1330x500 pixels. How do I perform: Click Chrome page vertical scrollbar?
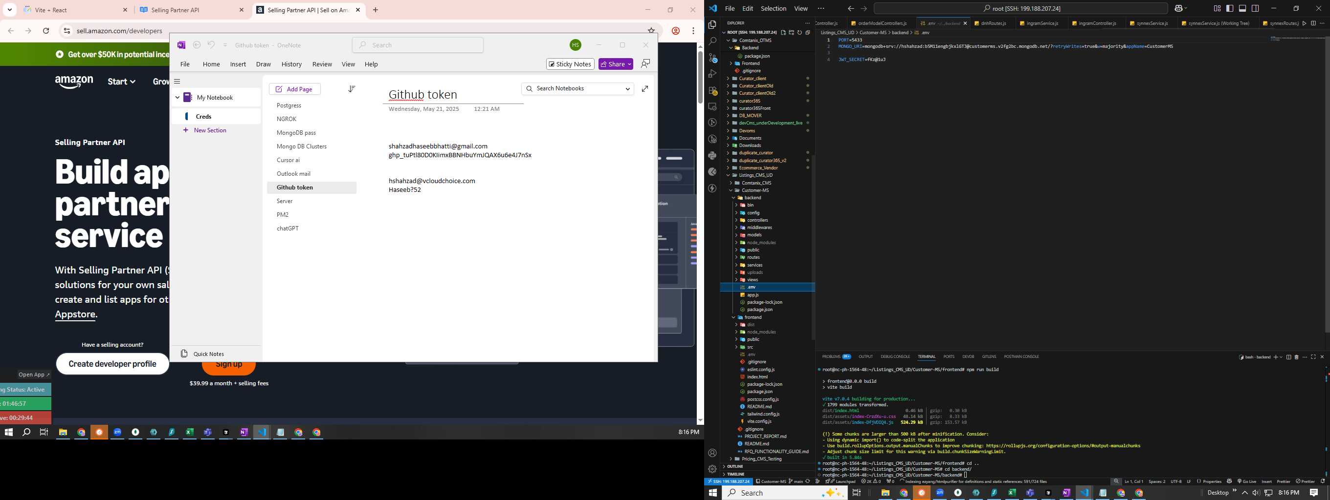(x=700, y=77)
